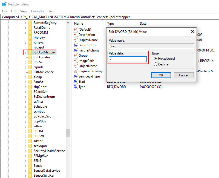Click the seclogon folder icon
Screen dimensions: 219x178
click(x=30, y=146)
